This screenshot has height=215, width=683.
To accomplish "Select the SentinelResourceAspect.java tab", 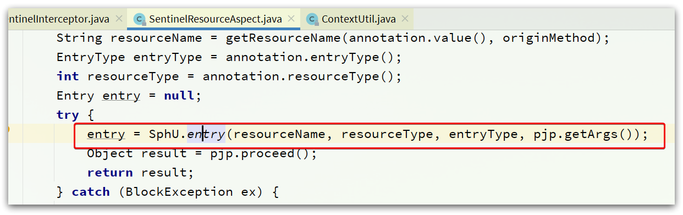I will coord(215,19).
